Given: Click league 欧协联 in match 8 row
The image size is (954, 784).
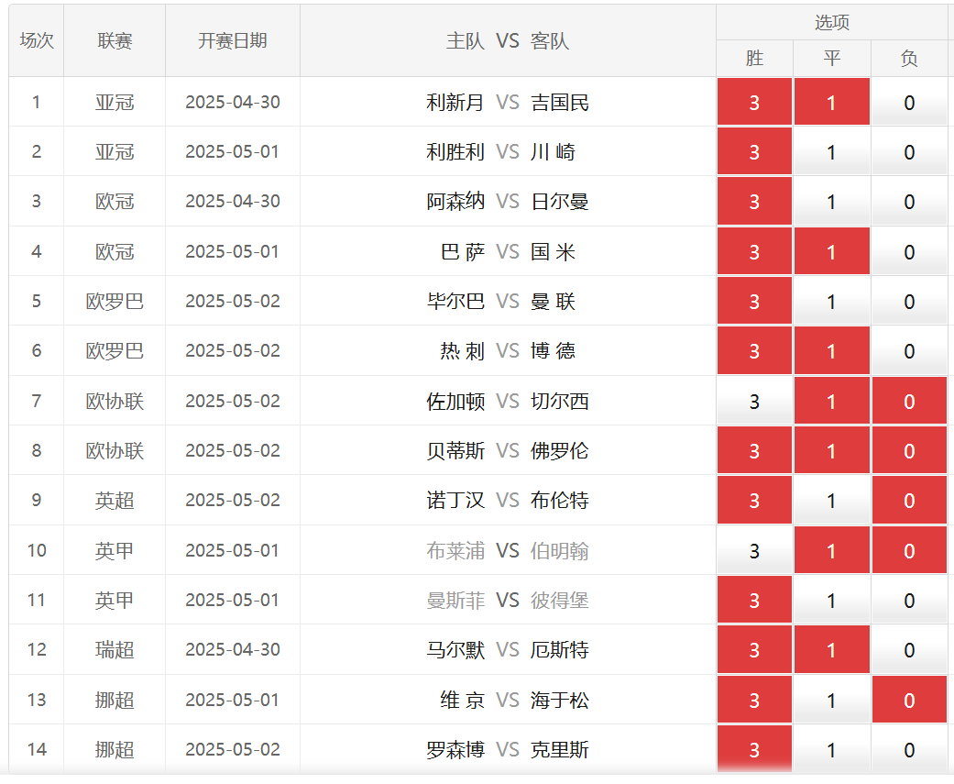Looking at the screenshot, I should [115, 450].
